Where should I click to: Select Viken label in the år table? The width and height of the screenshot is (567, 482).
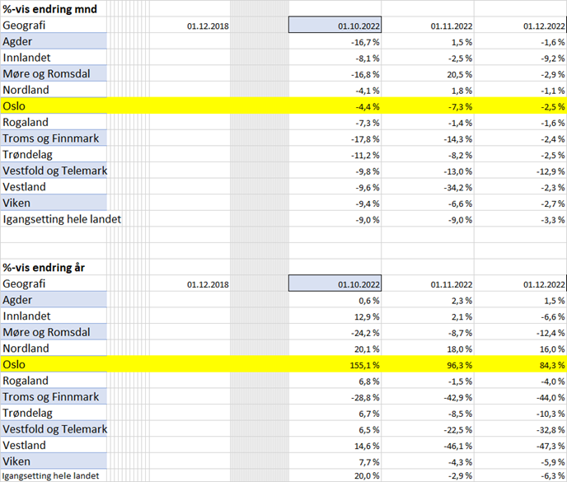[54, 461]
